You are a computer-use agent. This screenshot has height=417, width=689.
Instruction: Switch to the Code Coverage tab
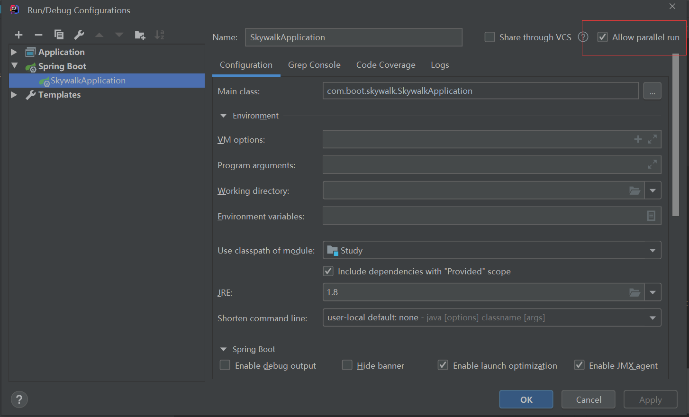386,65
